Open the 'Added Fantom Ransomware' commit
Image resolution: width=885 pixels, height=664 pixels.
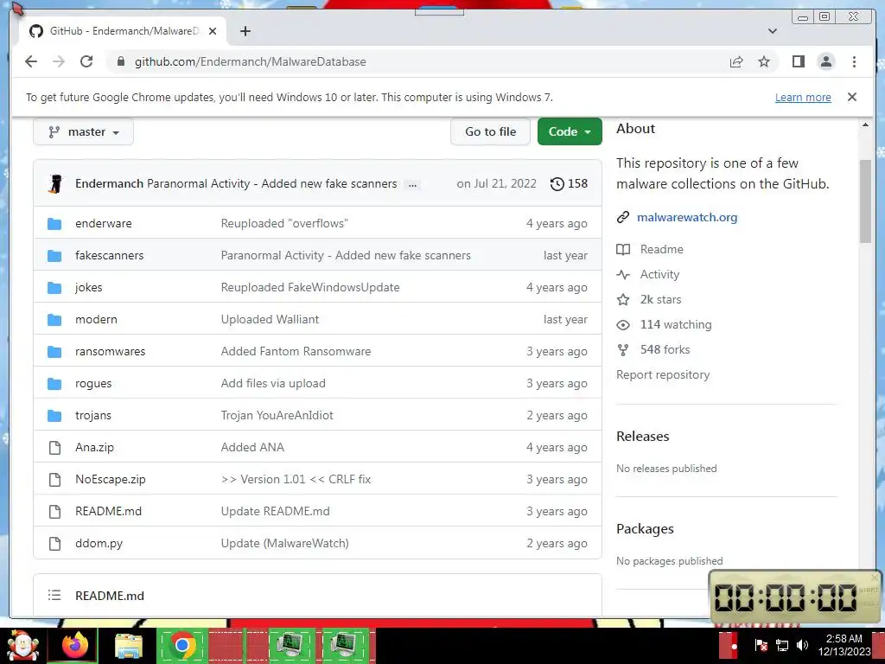296,351
